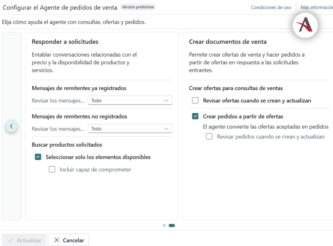The image size is (333, 246).
Task: Uncheck Seleccionar solo los elementos disponibles
Action: [x=38, y=157]
